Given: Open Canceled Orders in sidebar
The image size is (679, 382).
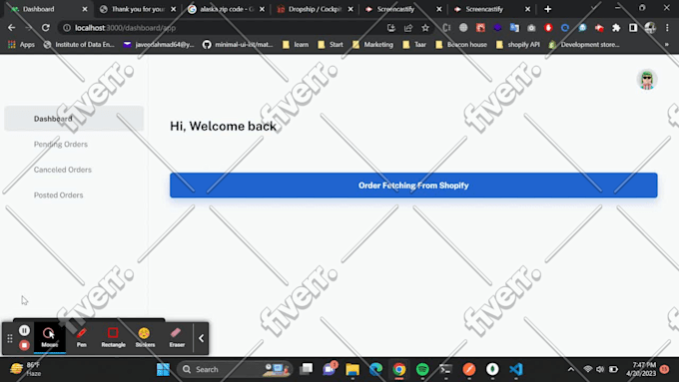Looking at the screenshot, I should (63, 170).
